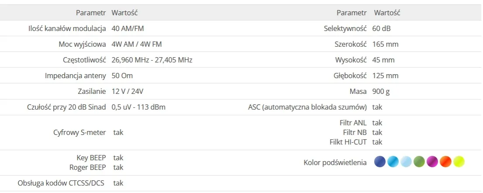Pick the orange-red backlight color
The height and width of the screenshot is (193, 483).
coord(445,162)
